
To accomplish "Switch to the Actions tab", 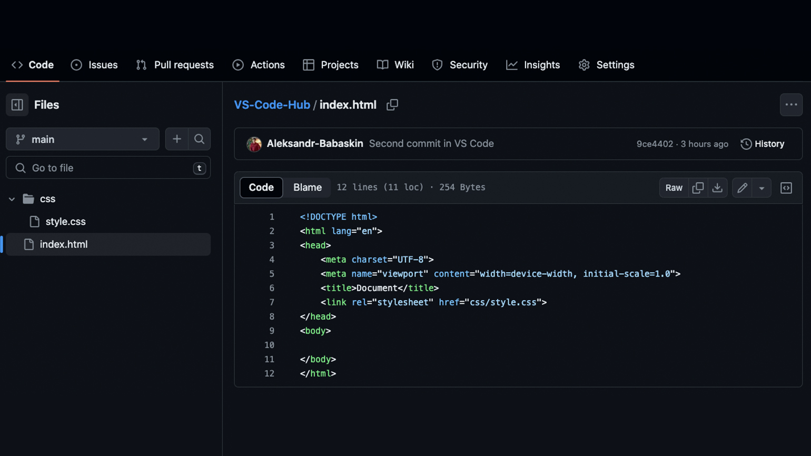I will (259, 65).
